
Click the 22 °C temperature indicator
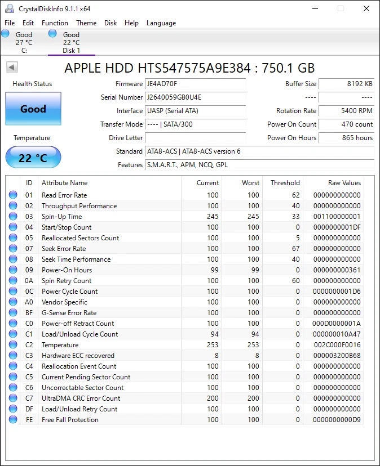33,158
